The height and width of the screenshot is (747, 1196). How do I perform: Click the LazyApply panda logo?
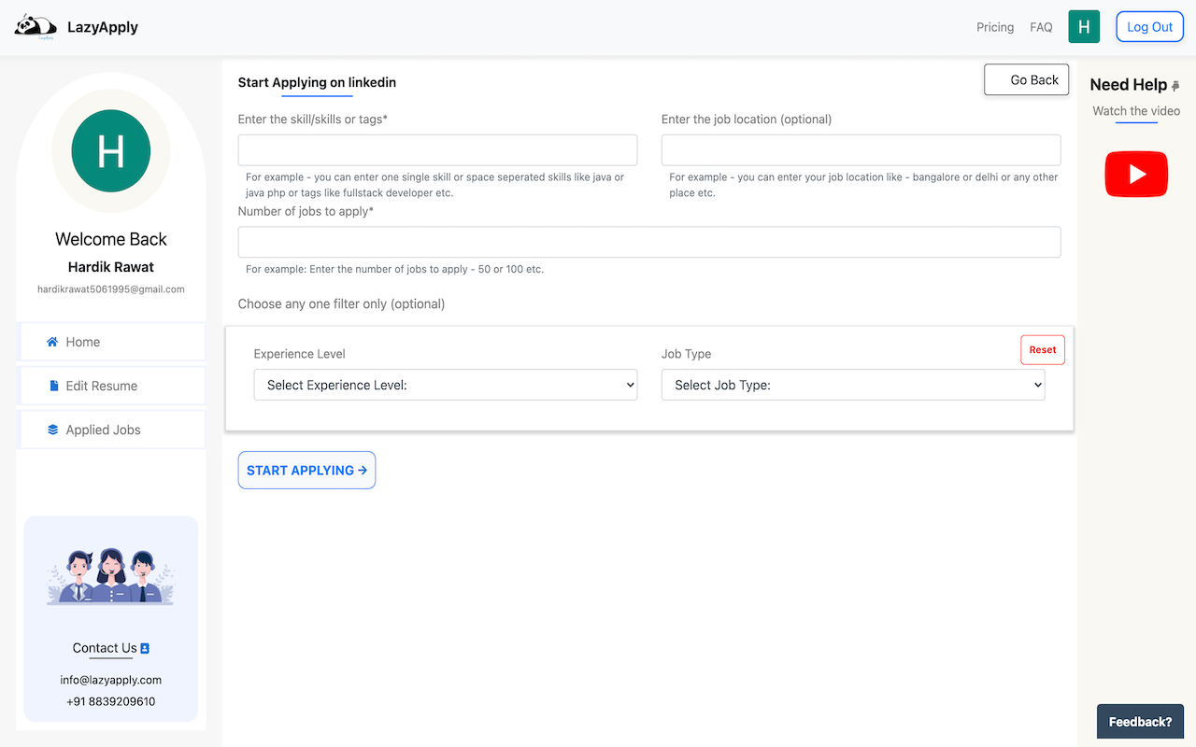35,26
